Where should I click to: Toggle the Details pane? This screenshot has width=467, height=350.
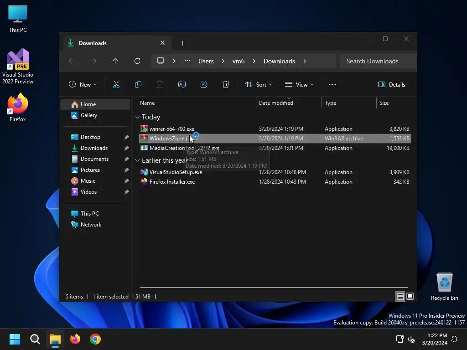point(391,84)
